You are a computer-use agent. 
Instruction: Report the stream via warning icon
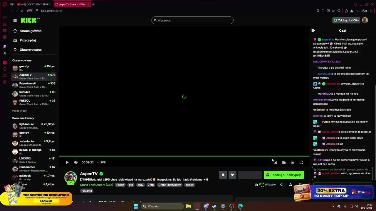pyautogui.click(x=291, y=185)
